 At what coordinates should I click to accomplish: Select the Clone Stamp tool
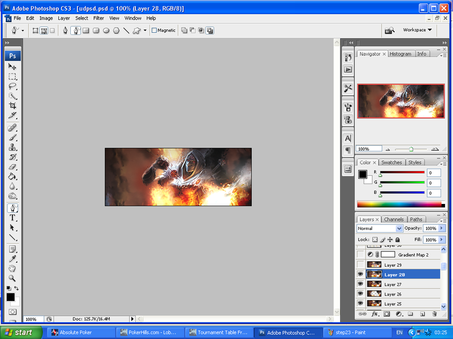pyautogui.click(x=12, y=147)
